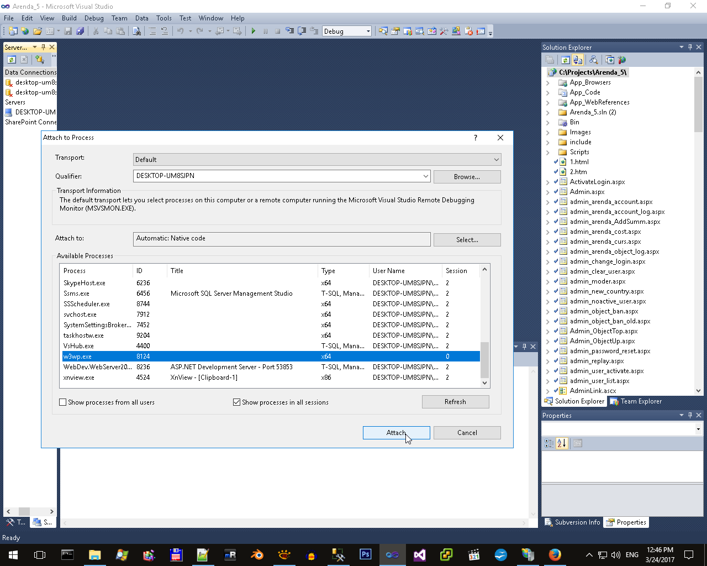Expand the App_Code folder node
The height and width of the screenshot is (566, 707).
548,93
